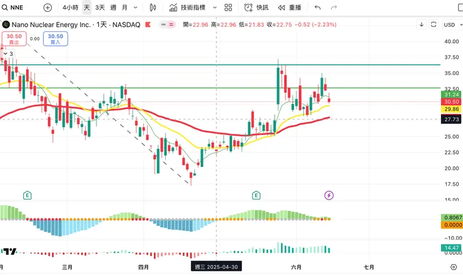Undo the last chart action
Screen dimensions: 463x276
317,8
